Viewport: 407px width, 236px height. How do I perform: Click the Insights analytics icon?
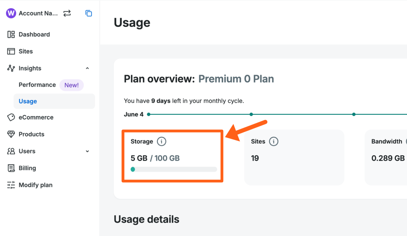click(11, 68)
